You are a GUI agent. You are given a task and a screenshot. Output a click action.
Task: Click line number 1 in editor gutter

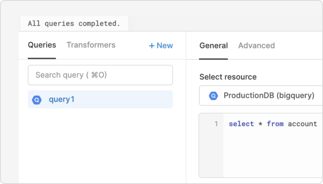(x=216, y=124)
